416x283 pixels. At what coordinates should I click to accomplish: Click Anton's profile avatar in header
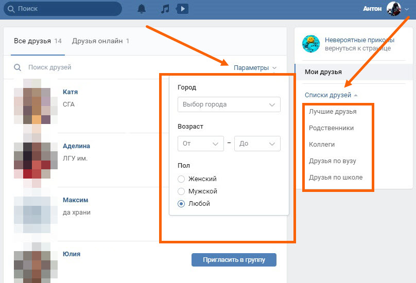[x=394, y=9]
